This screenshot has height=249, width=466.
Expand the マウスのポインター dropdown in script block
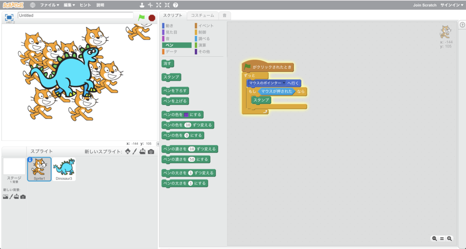(x=284, y=83)
